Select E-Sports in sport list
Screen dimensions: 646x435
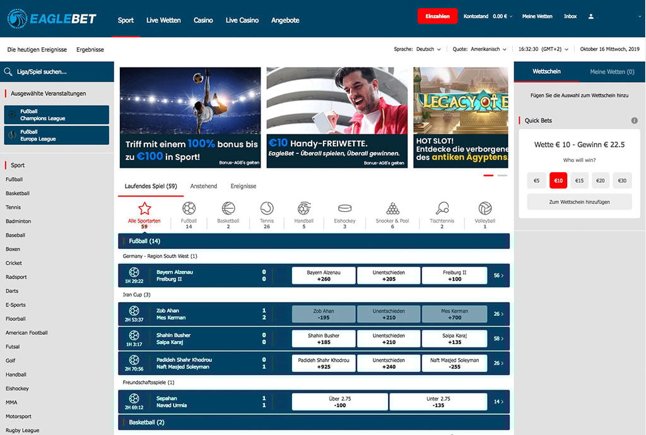(16, 305)
